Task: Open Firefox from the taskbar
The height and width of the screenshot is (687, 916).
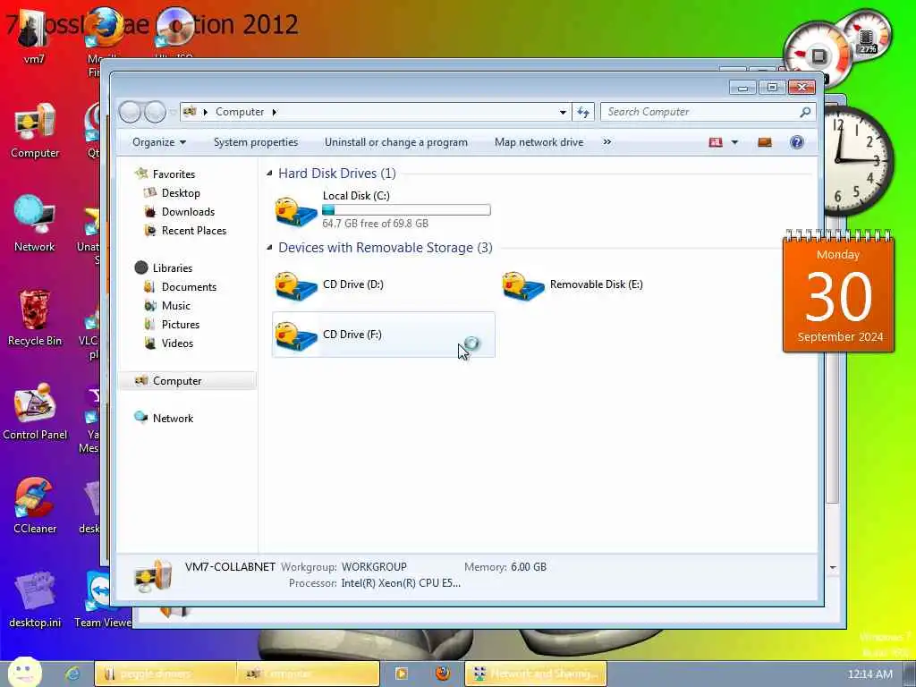Action: click(x=443, y=674)
